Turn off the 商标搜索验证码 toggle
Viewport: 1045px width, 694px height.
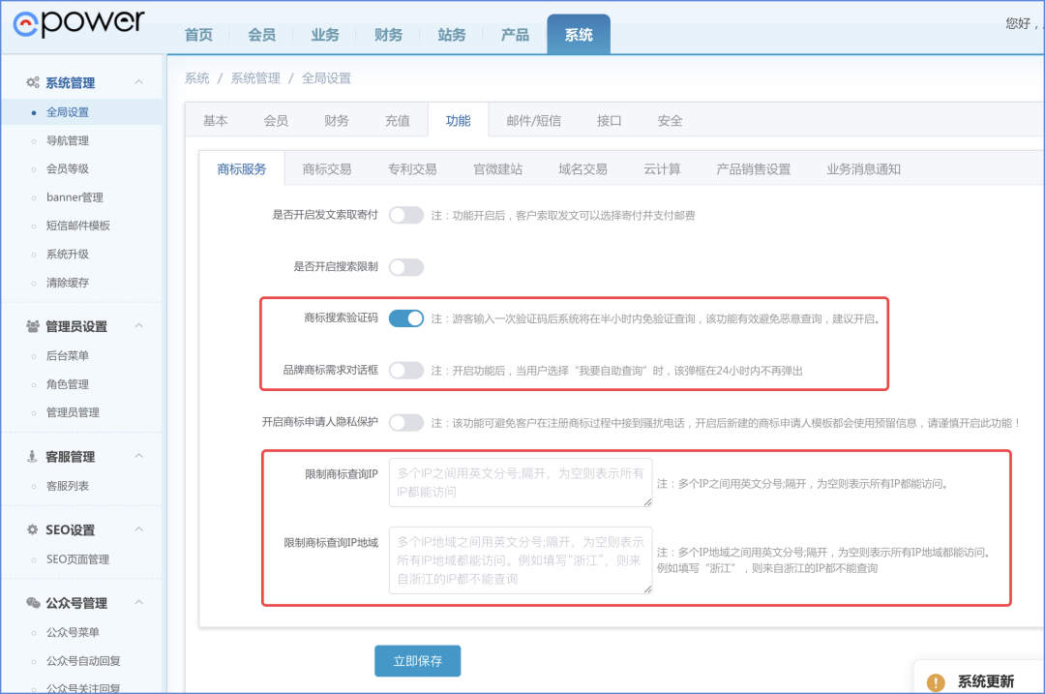(406, 318)
